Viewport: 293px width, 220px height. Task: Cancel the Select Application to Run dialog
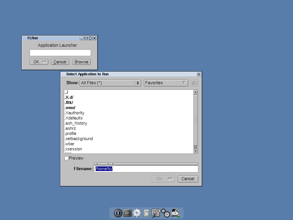coord(188,179)
